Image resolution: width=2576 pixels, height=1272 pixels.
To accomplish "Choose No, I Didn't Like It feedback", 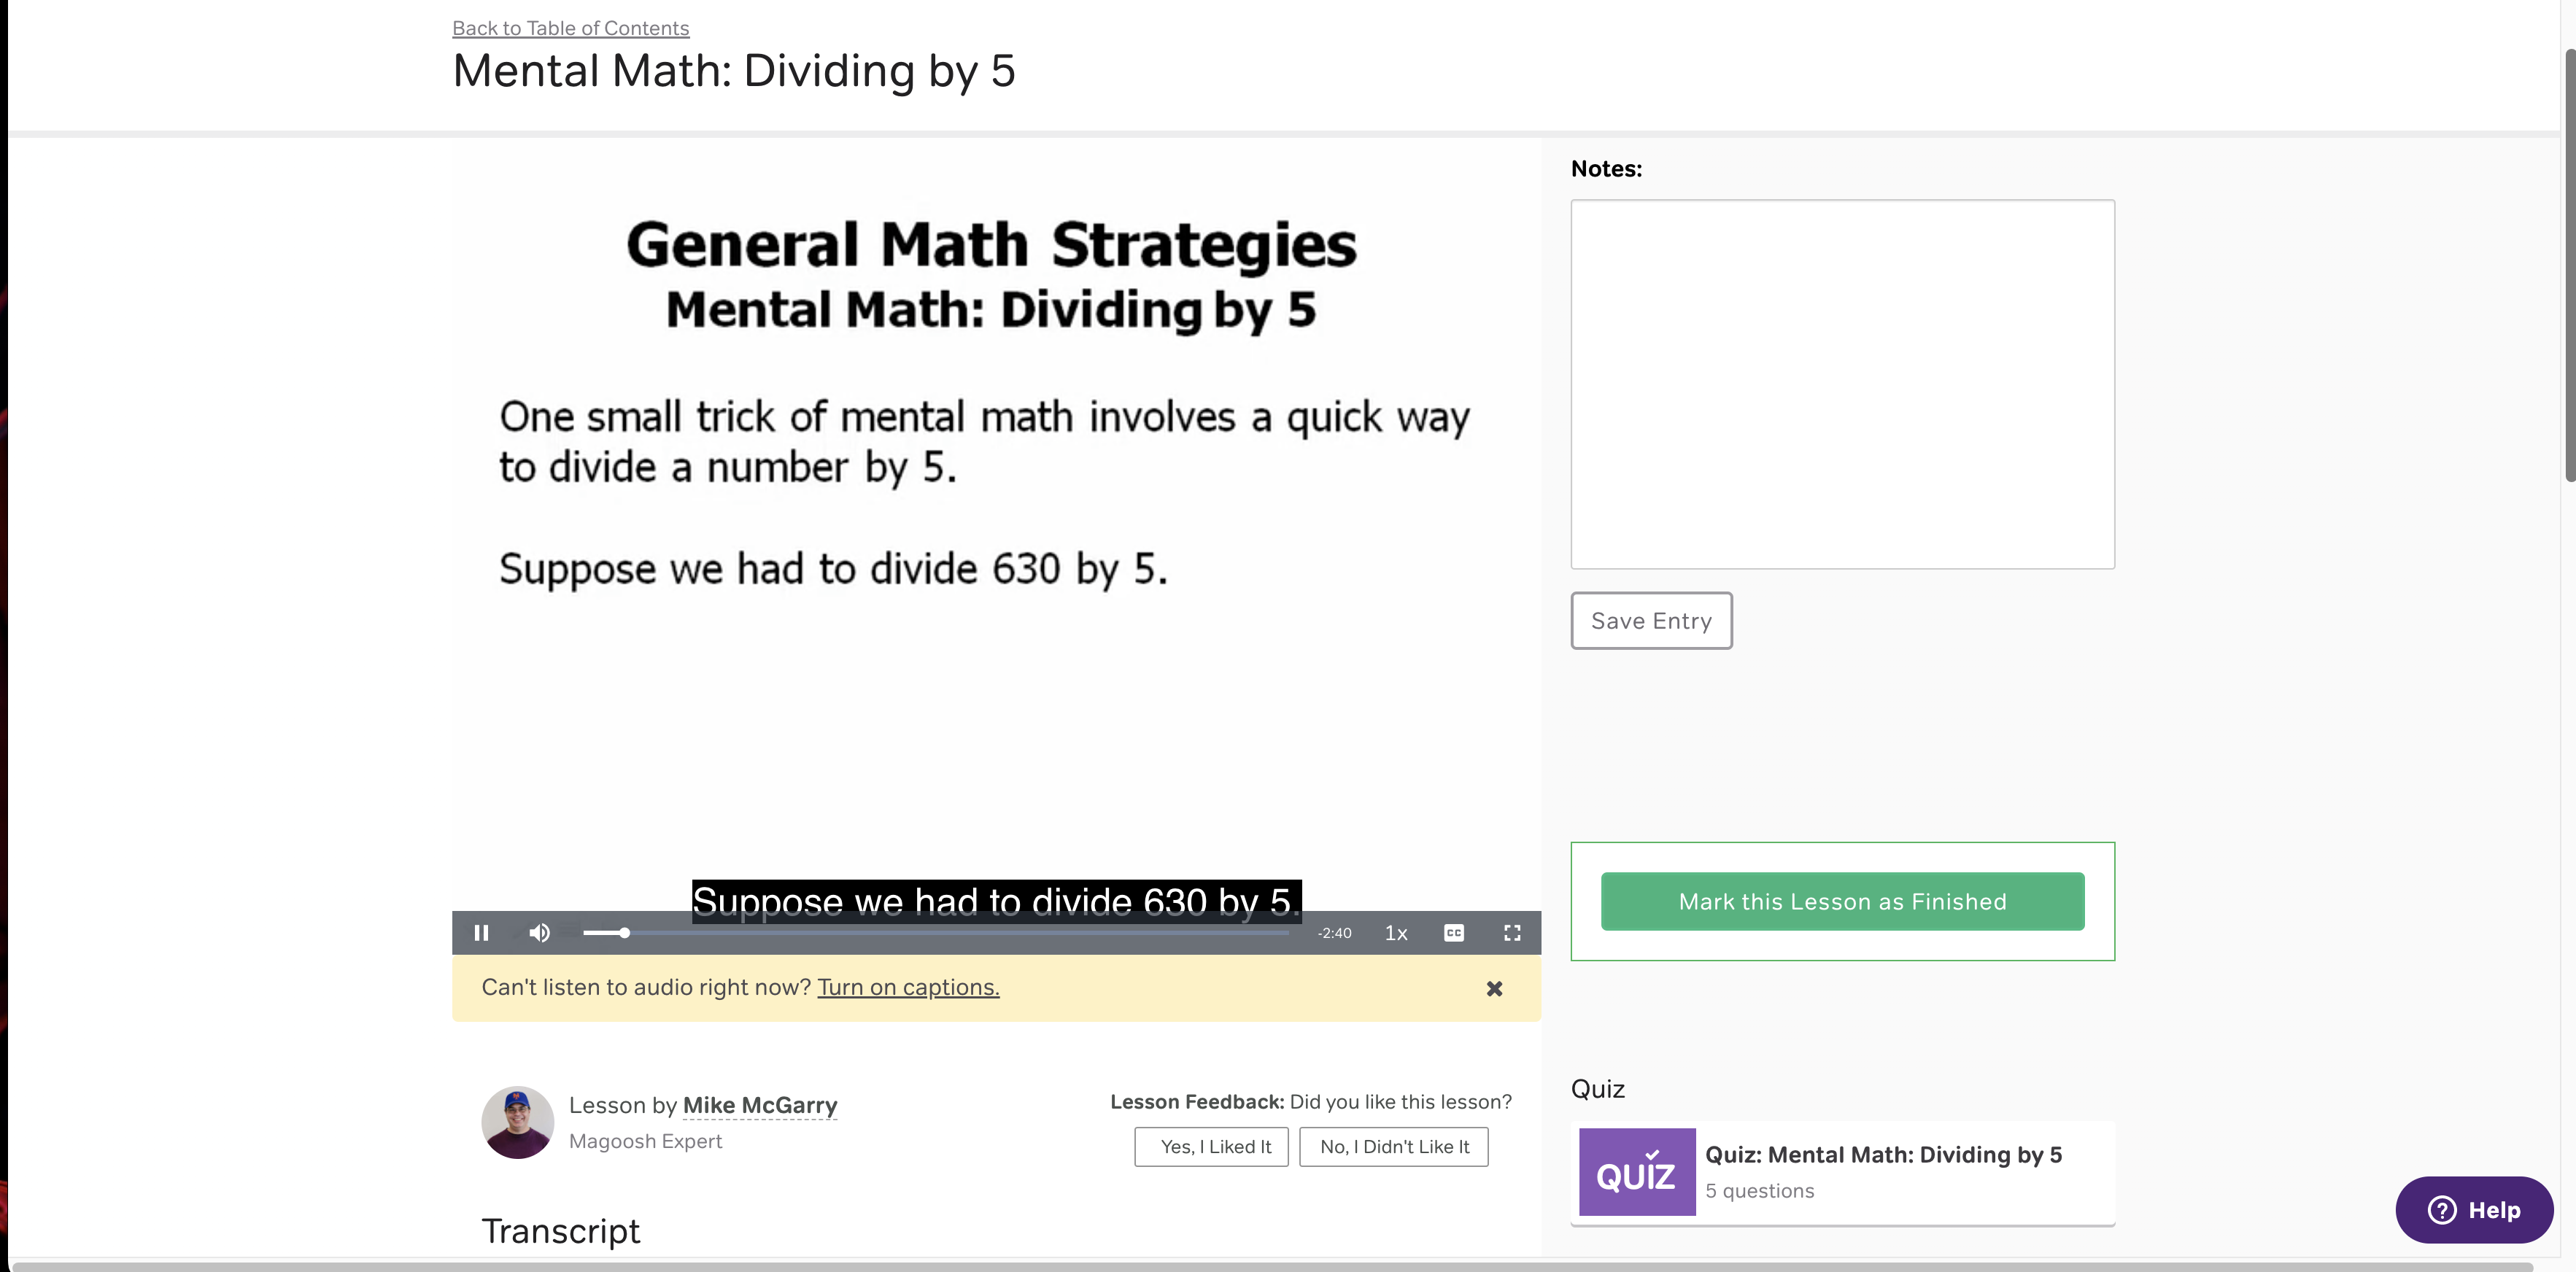I will tap(1393, 1146).
